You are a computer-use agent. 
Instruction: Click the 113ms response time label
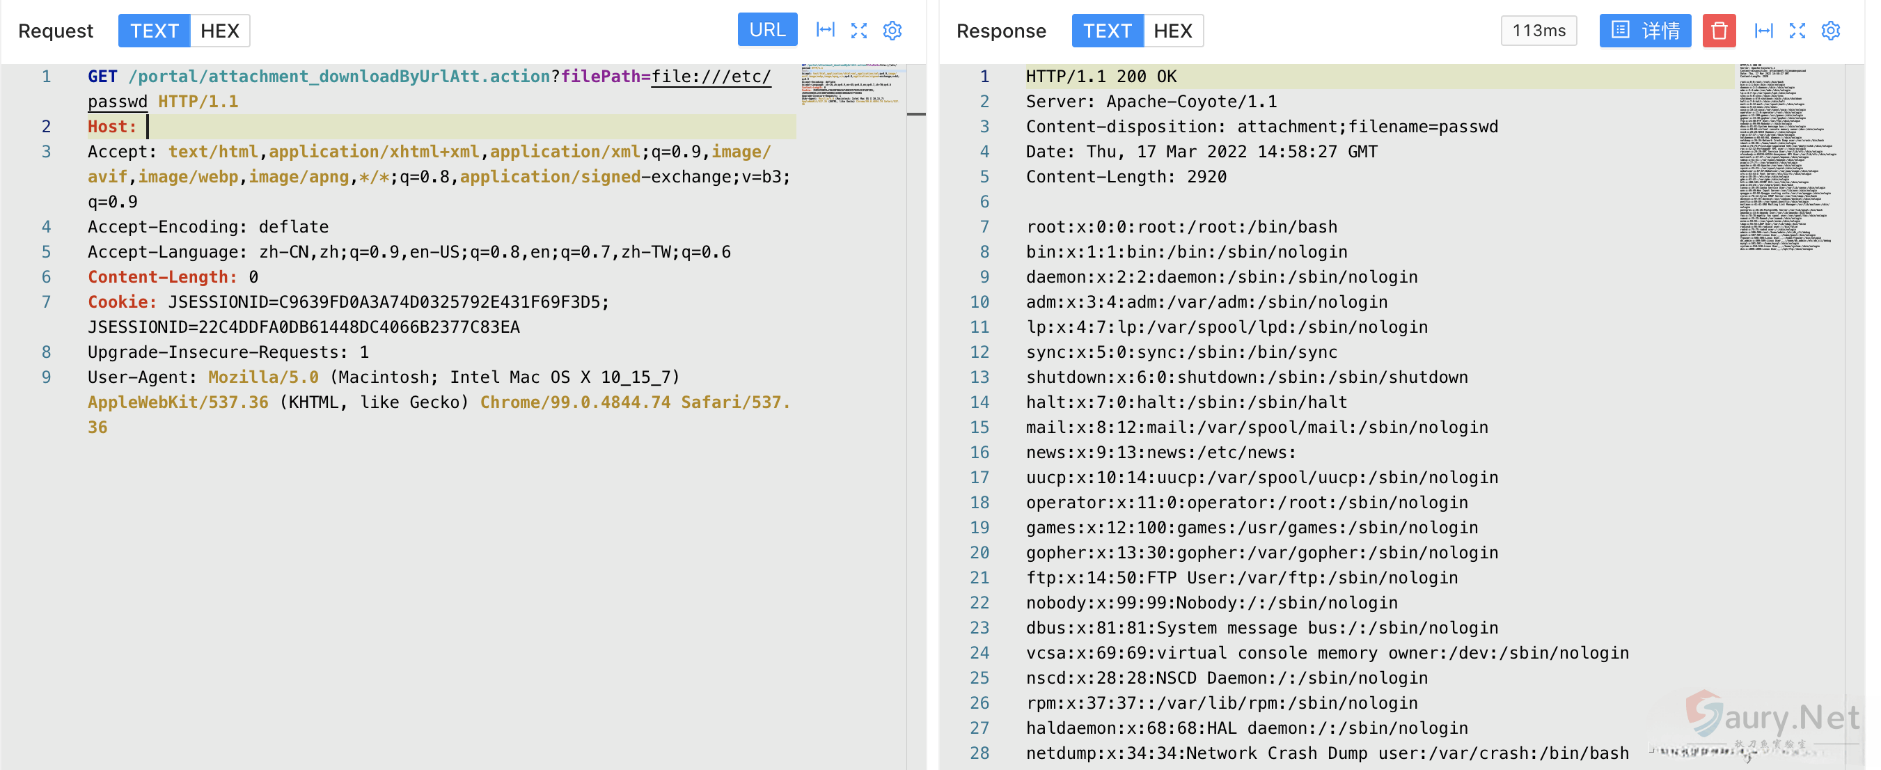pyautogui.click(x=1538, y=31)
